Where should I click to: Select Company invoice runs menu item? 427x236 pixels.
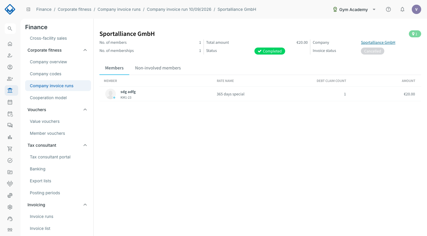[x=58, y=86]
